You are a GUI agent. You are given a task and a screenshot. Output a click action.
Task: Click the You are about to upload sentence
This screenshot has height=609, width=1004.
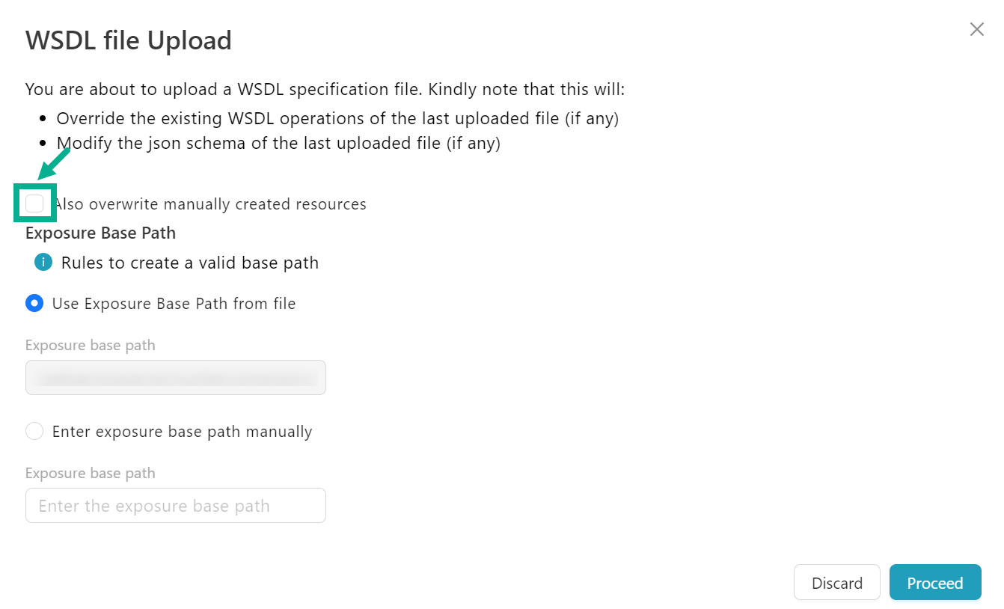point(325,90)
